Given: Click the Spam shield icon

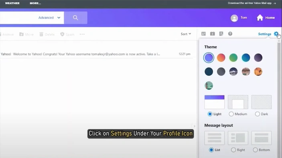Looking at the screenshot, I should click(x=62, y=34).
